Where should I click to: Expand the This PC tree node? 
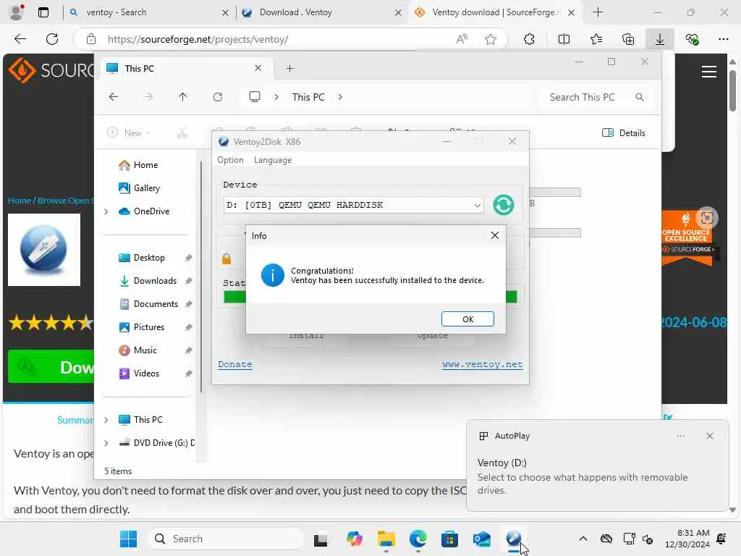pyautogui.click(x=106, y=420)
